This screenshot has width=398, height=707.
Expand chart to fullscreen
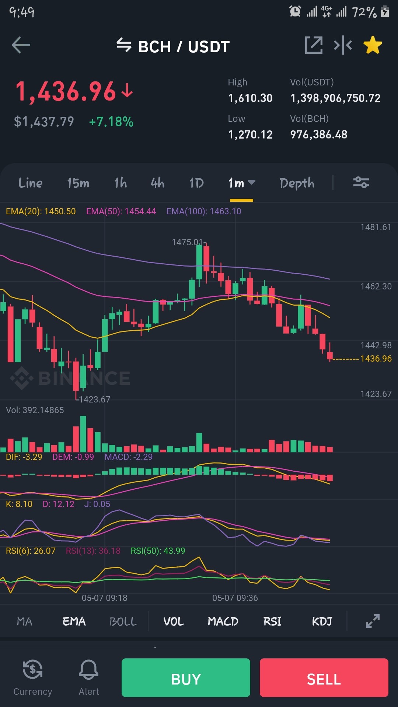373,621
